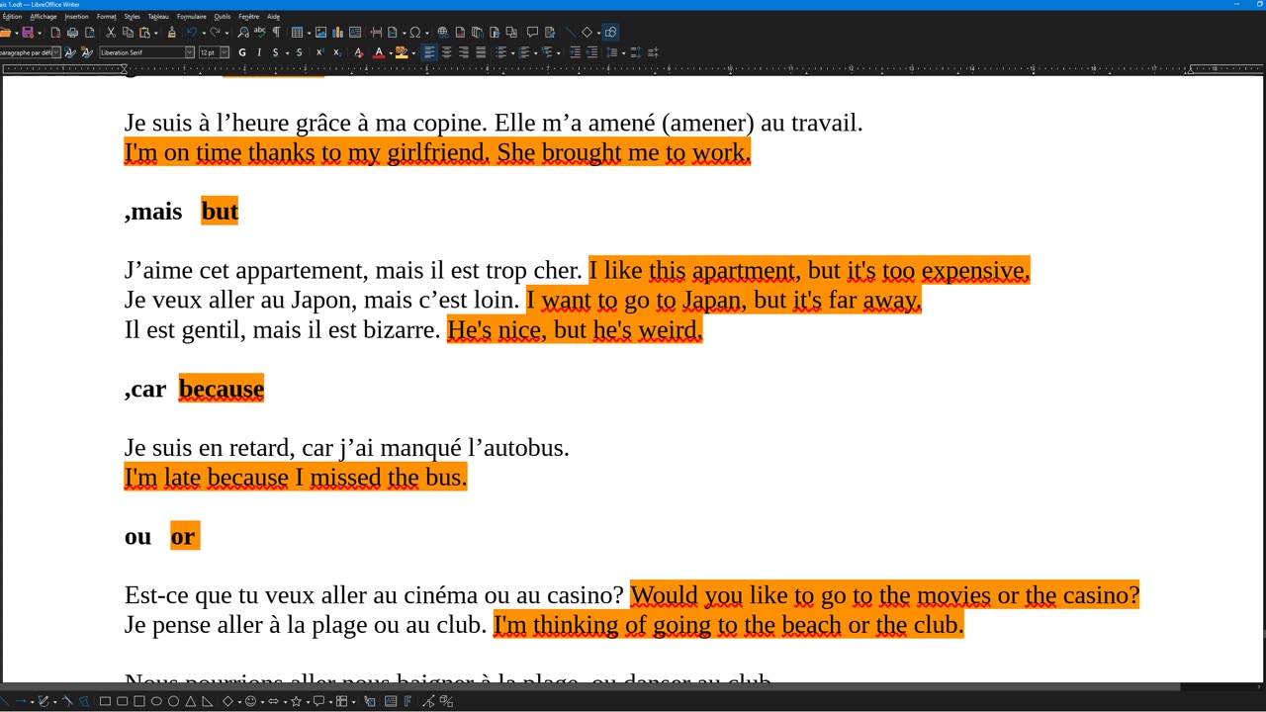
Task: Click the Insert text box icon at bottom
Action: (x=391, y=701)
